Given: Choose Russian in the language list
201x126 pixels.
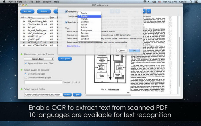Looking at the screenshot, I should [x=89, y=33].
